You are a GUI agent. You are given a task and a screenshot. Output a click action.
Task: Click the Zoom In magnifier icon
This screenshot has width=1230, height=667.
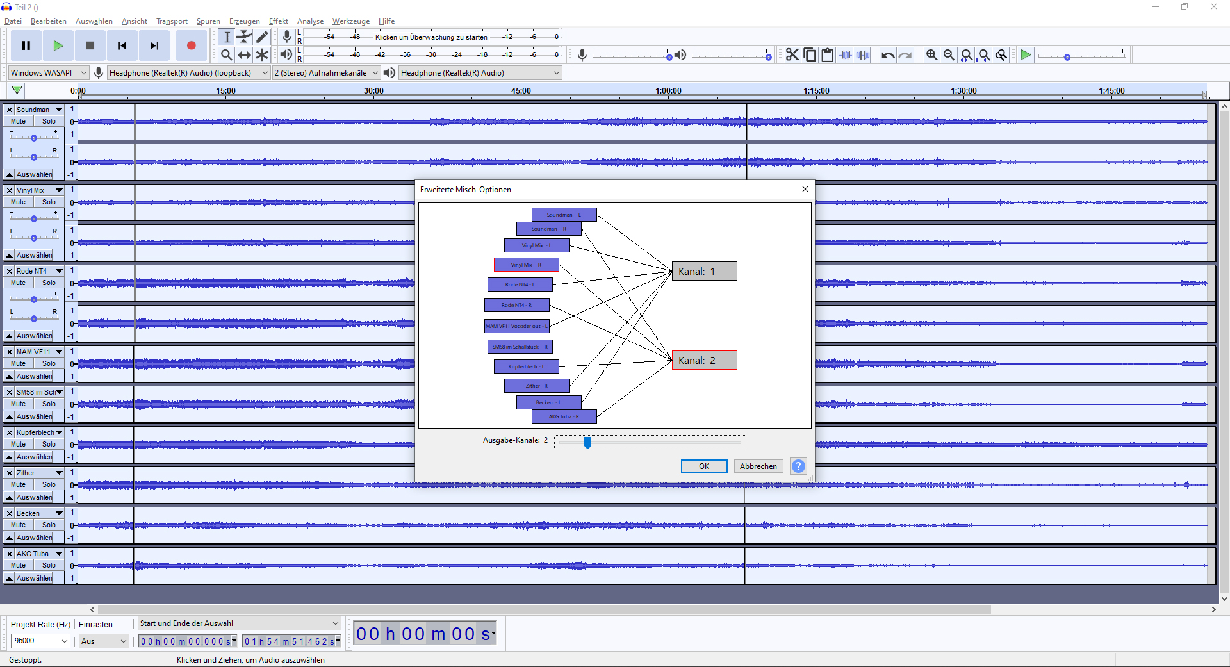tap(931, 55)
